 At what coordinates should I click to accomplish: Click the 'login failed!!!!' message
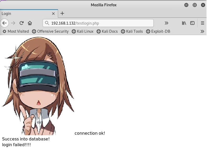click(16, 145)
